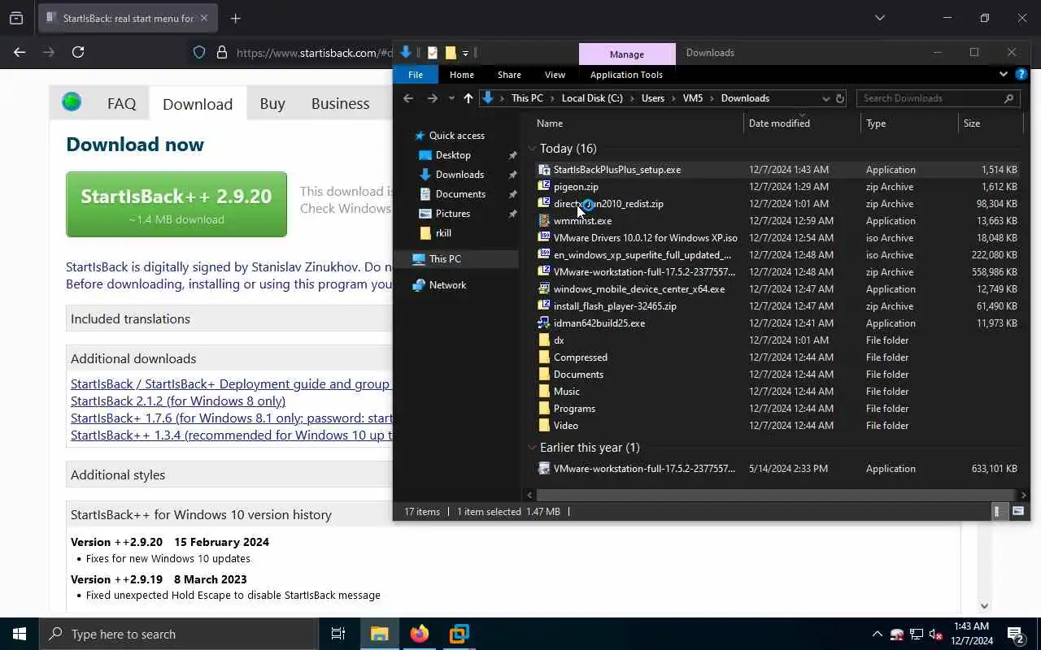Click the Windows Start button
1041x650 pixels.
click(20, 634)
